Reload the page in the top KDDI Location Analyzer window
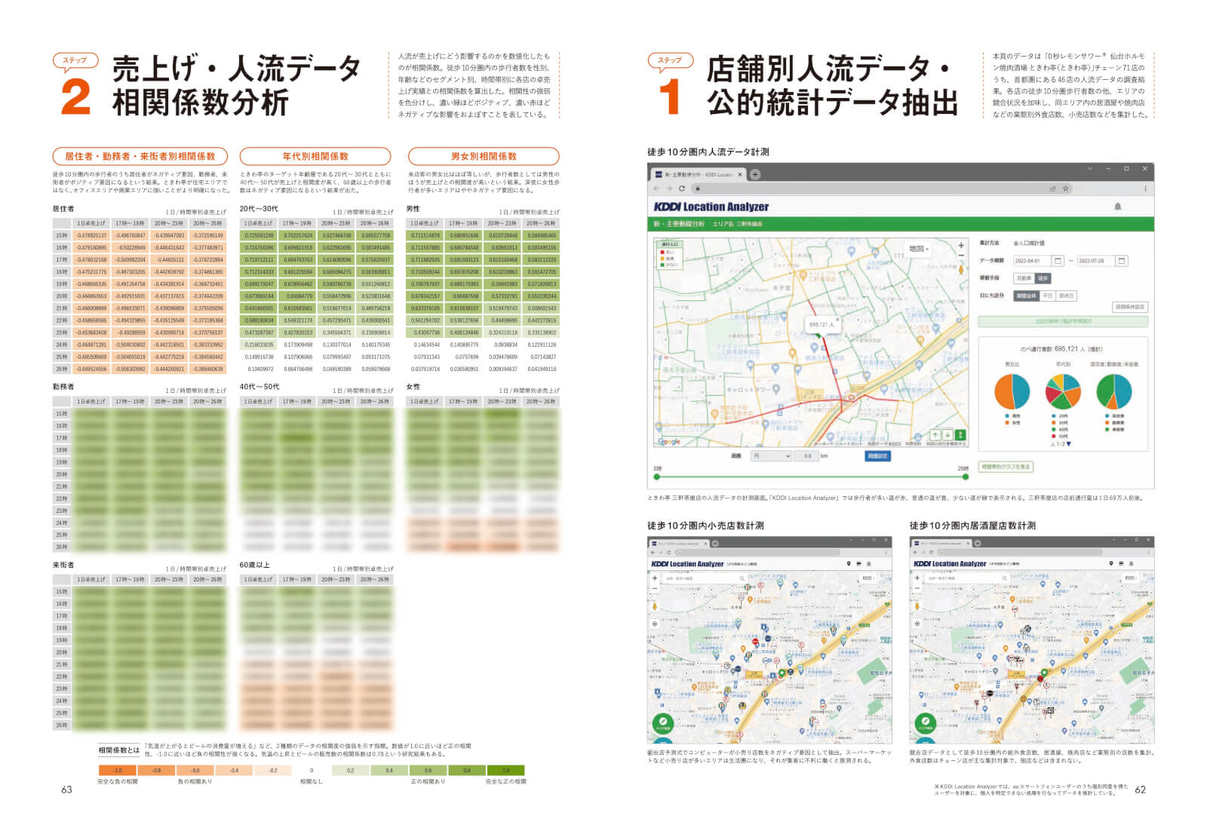 (x=682, y=189)
